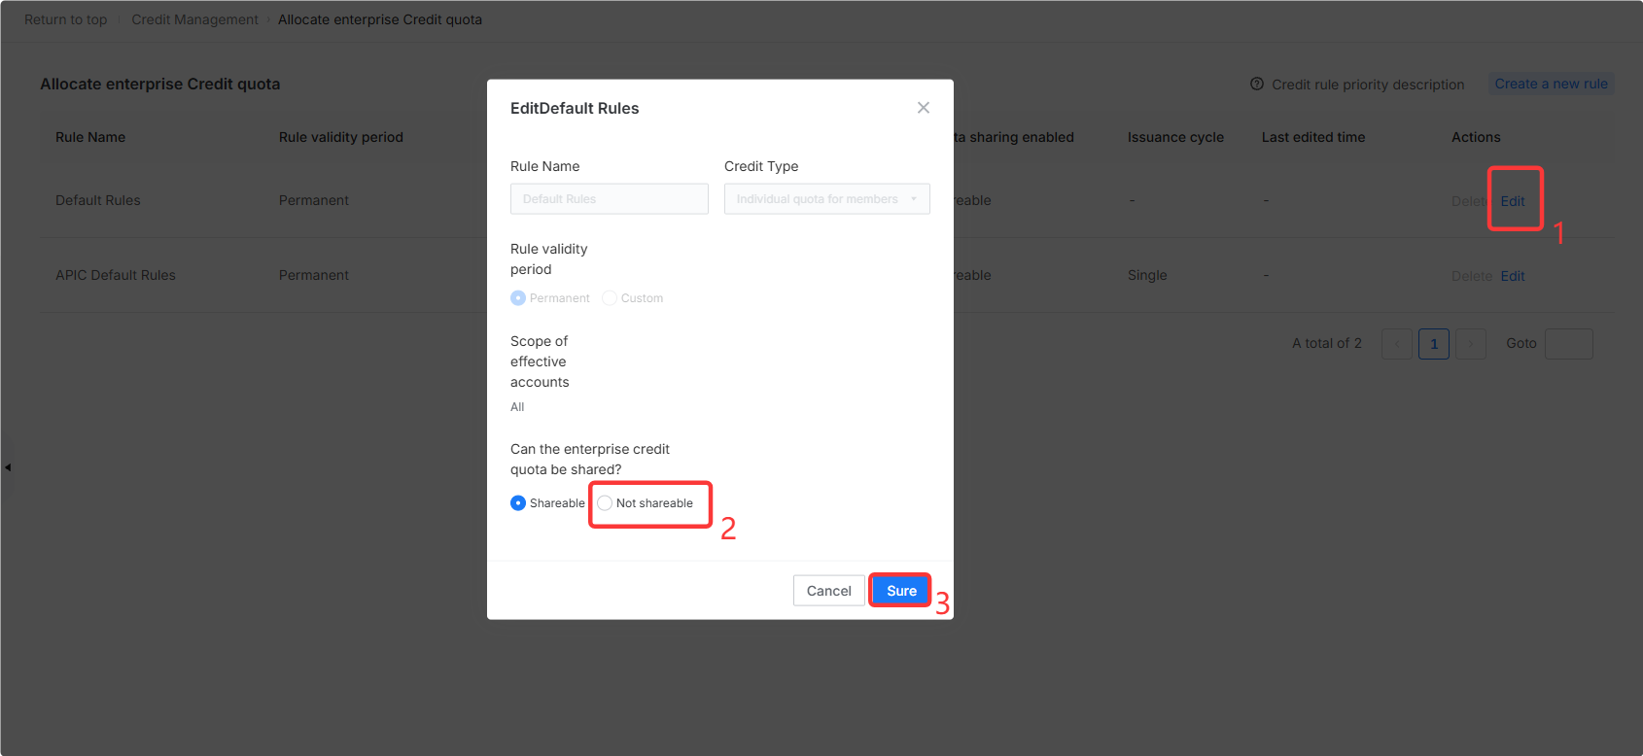
Task: Click the sidebar collapse arrow icon
Action: tap(8, 467)
